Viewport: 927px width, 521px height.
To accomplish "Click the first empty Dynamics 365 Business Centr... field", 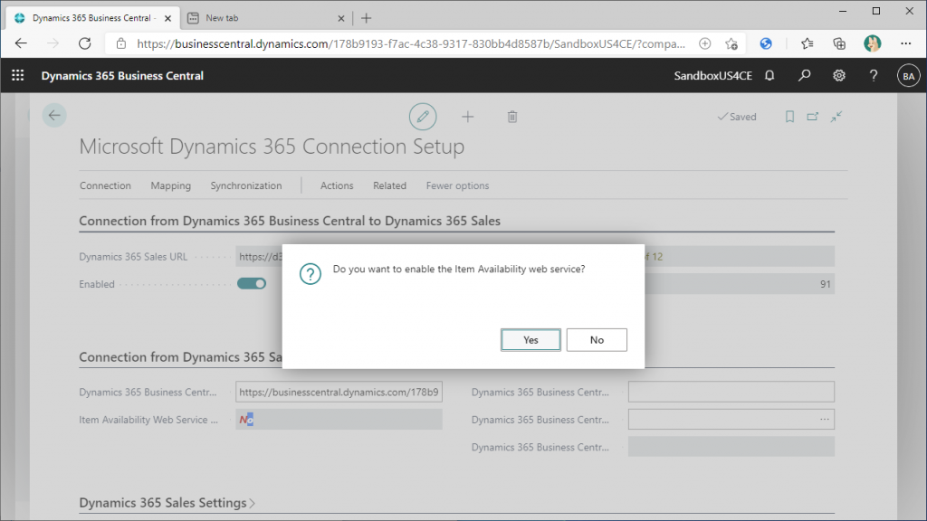I will pyautogui.click(x=731, y=393).
